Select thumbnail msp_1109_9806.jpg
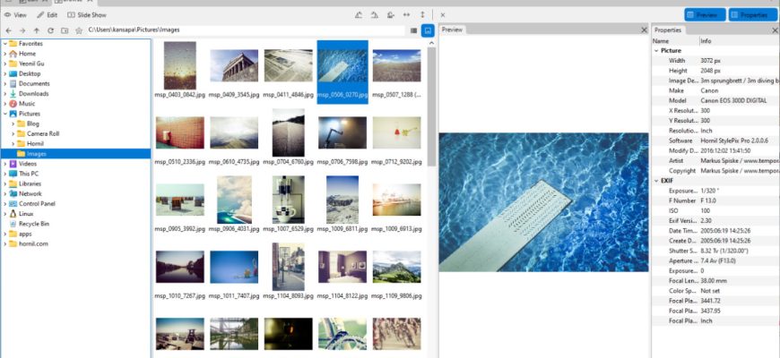 [396, 267]
